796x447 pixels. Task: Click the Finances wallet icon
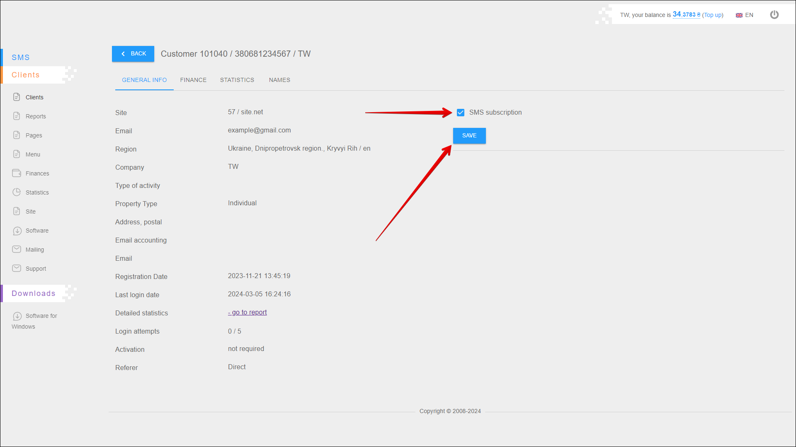click(x=17, y=173)
